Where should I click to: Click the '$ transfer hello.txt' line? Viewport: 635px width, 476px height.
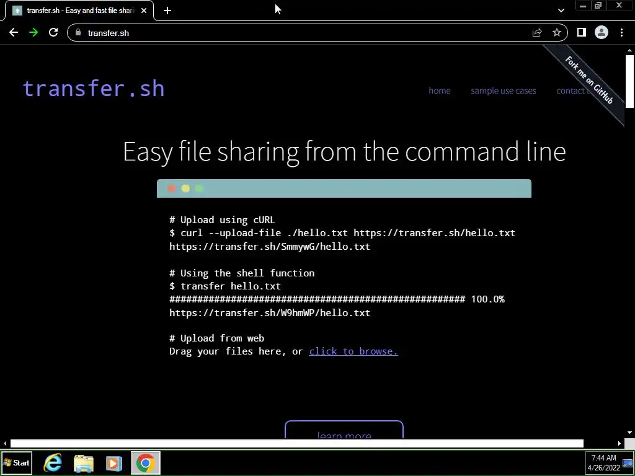225,286
